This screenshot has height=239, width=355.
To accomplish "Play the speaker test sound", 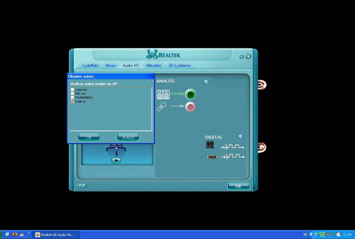I will click(116, 161).
